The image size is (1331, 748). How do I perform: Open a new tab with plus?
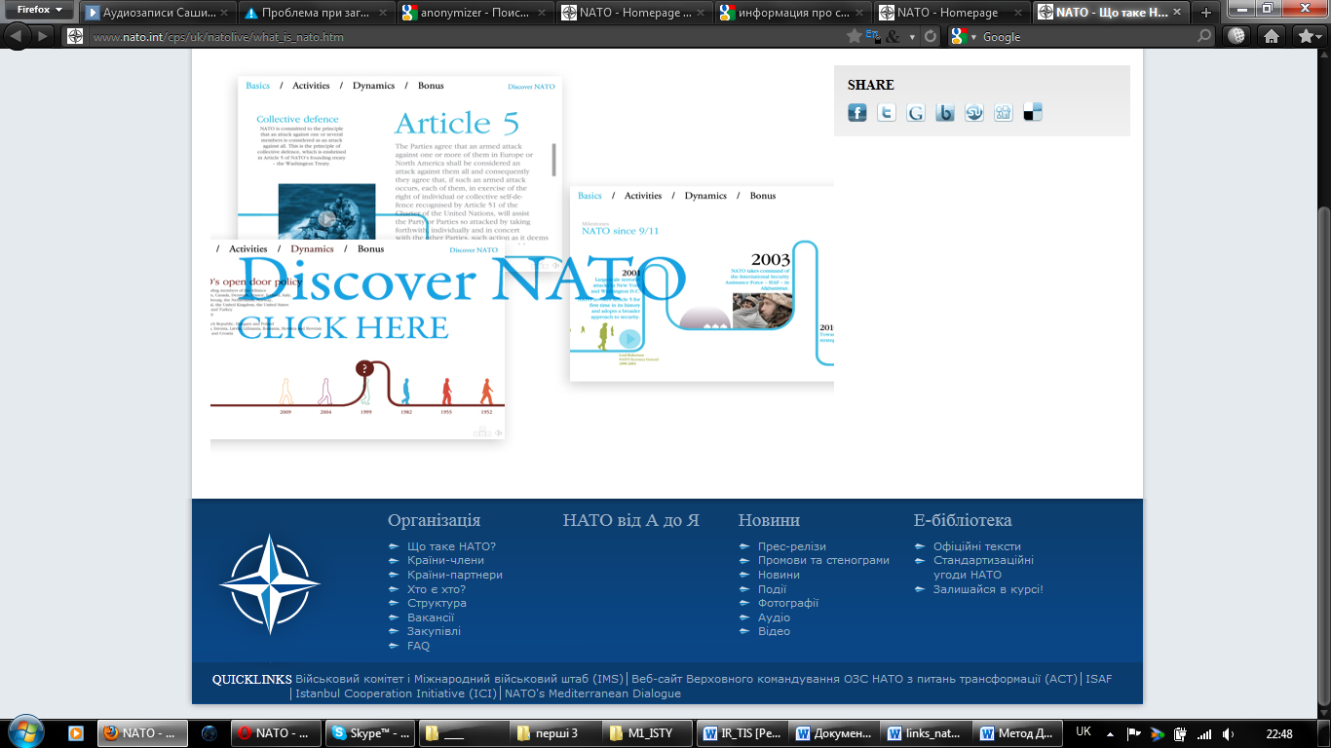(1206, 13)
